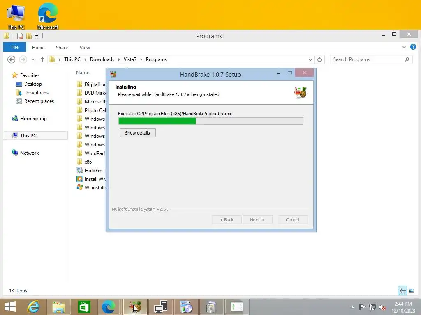Open the View ribbon tab
The height and width of the screenshot is (315, 421).
[x=85, y=48]
